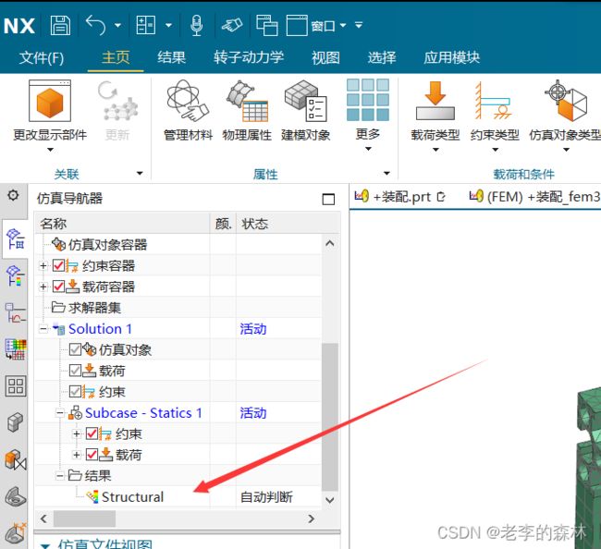Image resolution: width=601 pixels, height=549 pixels.
Task: Open the 约束类型 dropdown arrow
Action: [495, 150]
